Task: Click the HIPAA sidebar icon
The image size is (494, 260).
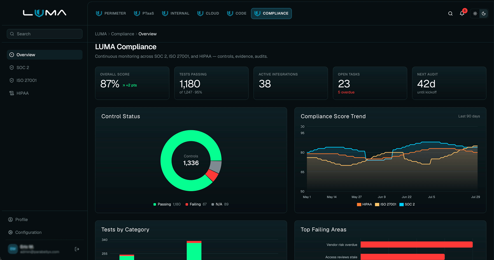Action: click(12, 93)
